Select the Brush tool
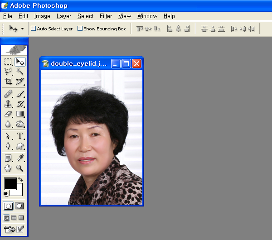This screenshot has height=240, width=272. (20, 94)
